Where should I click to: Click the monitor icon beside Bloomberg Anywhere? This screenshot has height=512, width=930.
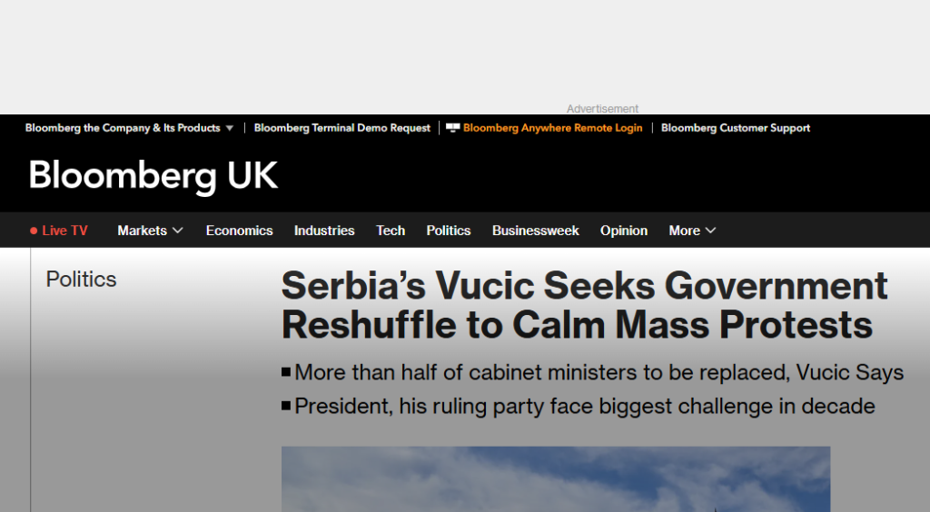452,128
